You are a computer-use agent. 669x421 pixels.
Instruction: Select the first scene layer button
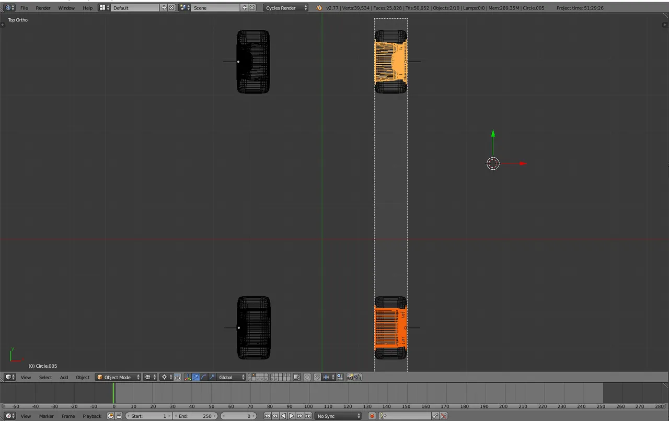coord(250,375)
